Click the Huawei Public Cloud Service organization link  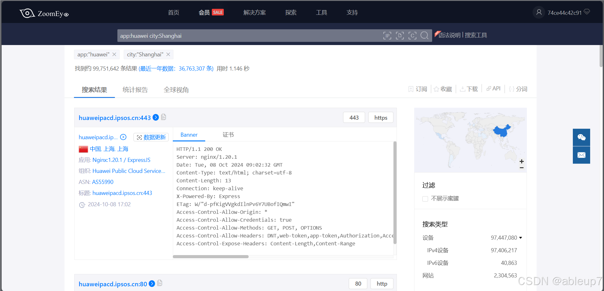[129, 171]
